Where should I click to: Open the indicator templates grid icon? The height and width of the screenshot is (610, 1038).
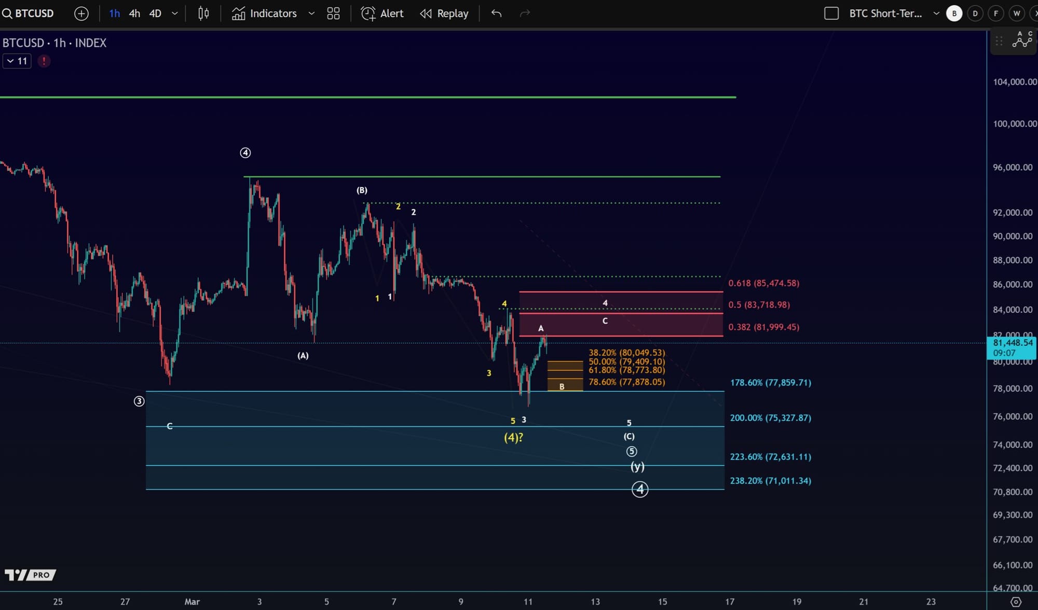[333, 13]
